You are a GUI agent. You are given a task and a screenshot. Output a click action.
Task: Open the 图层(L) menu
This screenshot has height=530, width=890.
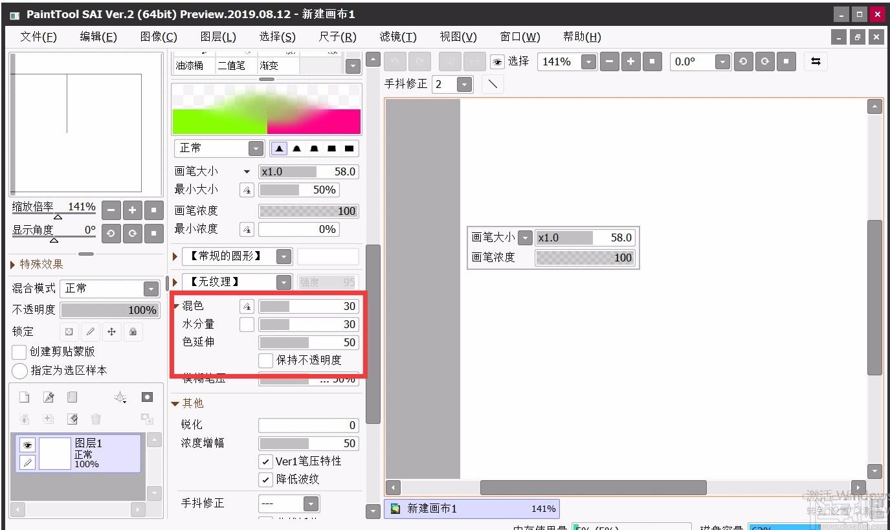[218, 37]
